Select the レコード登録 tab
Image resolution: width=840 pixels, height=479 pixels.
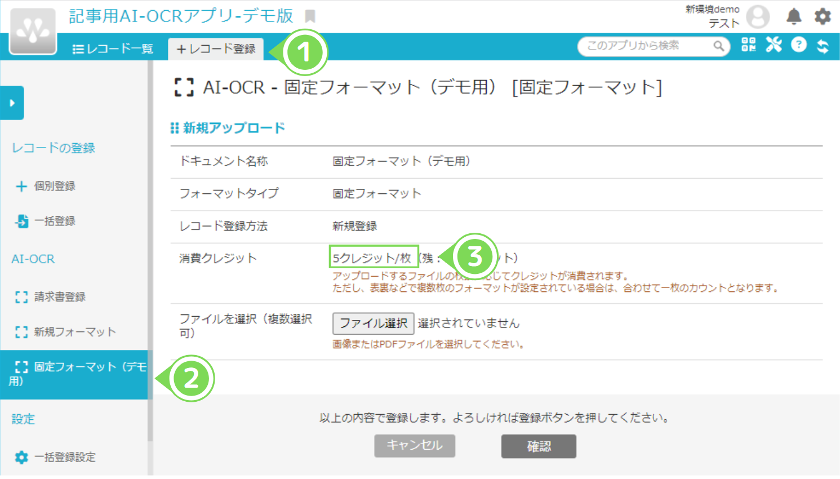coord(216,48)
